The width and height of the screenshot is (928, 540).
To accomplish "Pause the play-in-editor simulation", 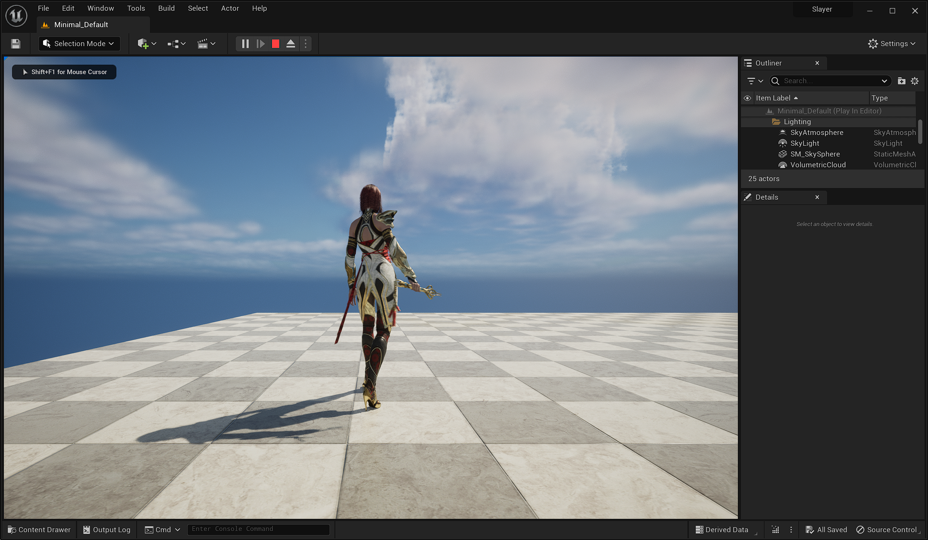I will [245, 44].
